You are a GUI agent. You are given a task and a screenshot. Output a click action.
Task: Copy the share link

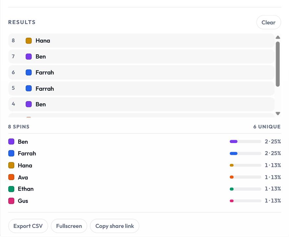[114, 226]
